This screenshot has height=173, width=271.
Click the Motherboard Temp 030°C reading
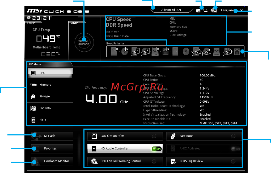51,54
